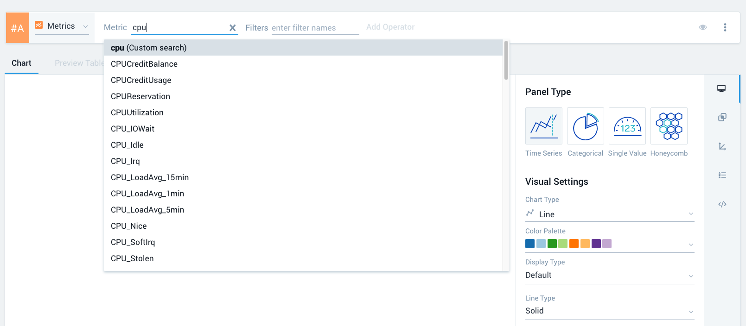The image size is (746, 326).
Task: Open the Color Palette swatch selector
Action: pyautogui.click(x=609, y=244)
